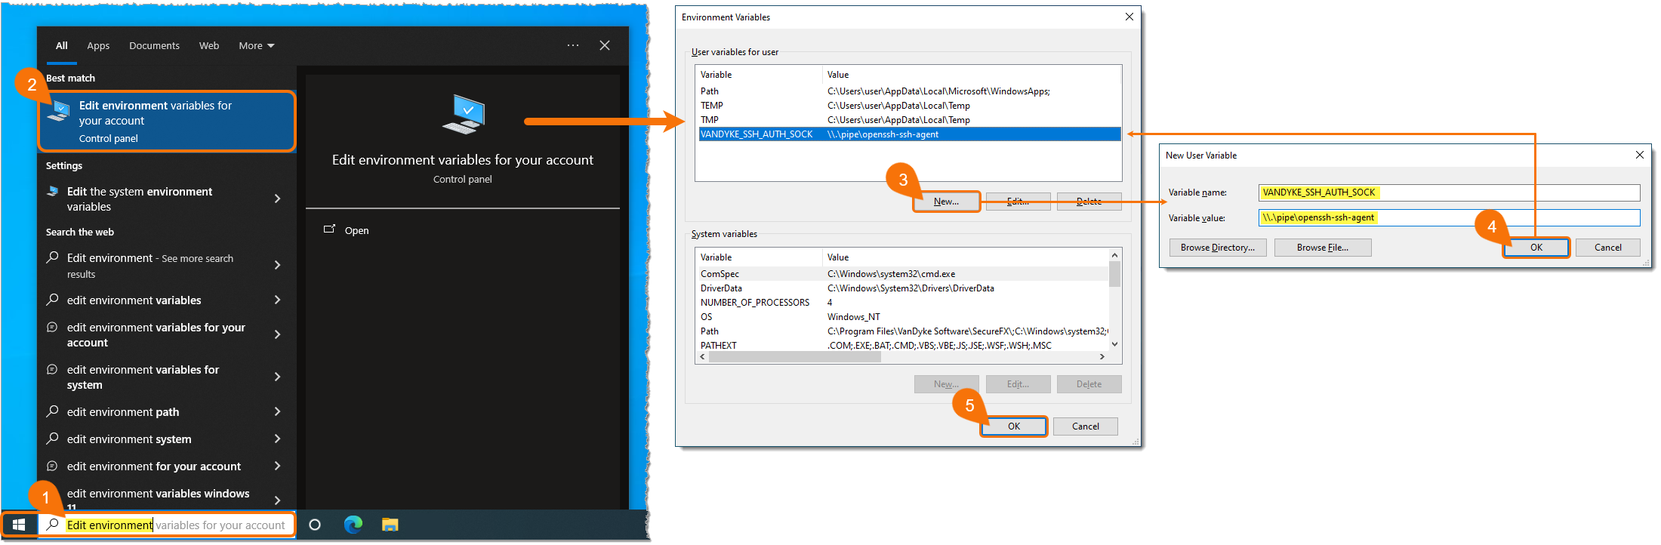The height and width of the screenshot is (545, 1661).
Task: Open Cortana circle icon on taskbar
Action: [x=315, y=525]
